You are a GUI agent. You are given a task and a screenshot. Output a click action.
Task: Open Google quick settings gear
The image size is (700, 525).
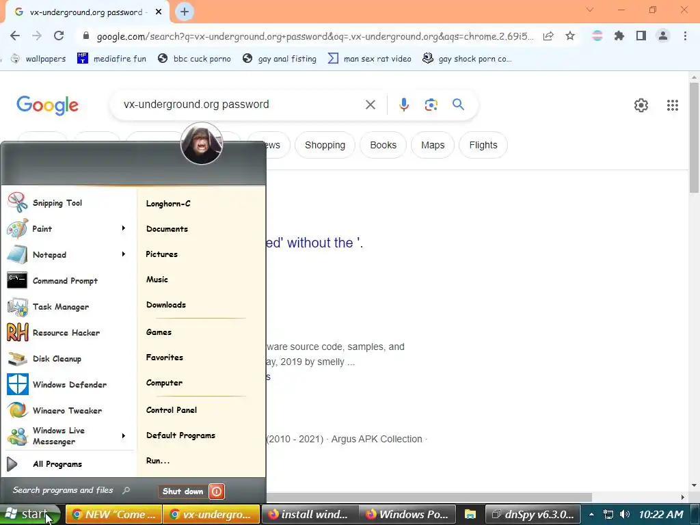641,105
